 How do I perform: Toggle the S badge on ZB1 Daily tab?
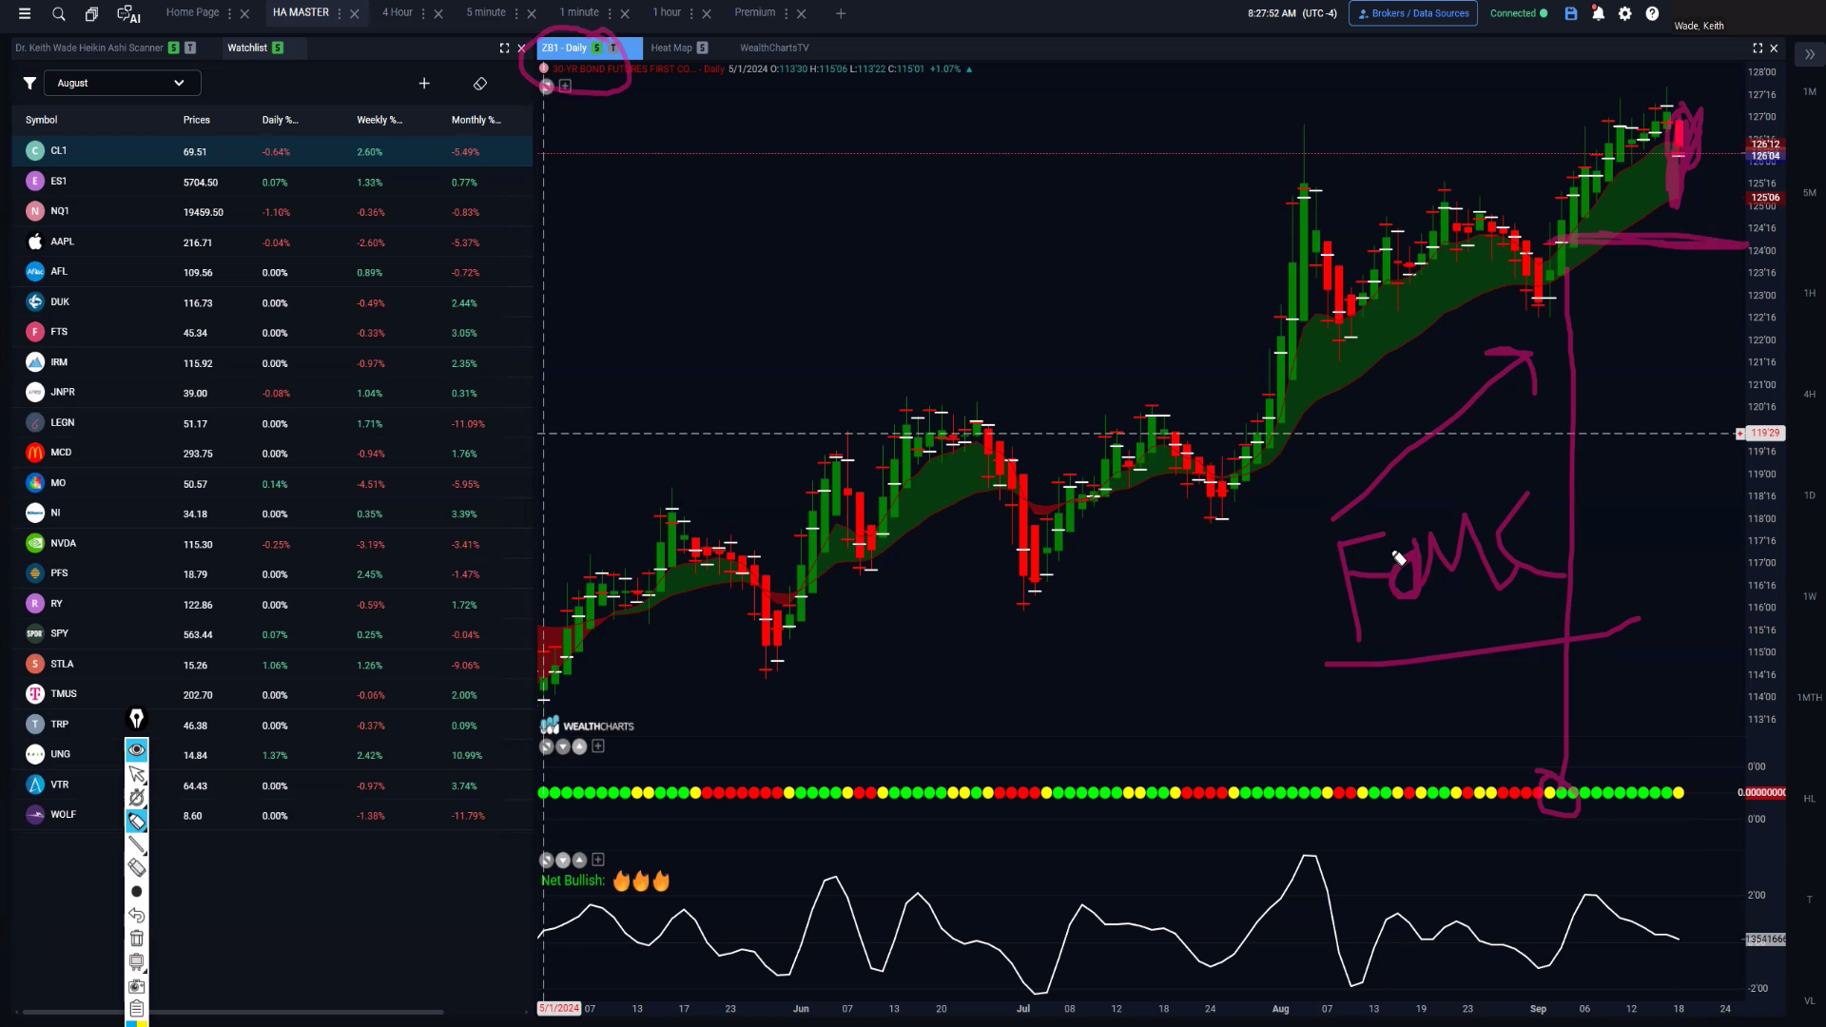(x=597, y=48)
